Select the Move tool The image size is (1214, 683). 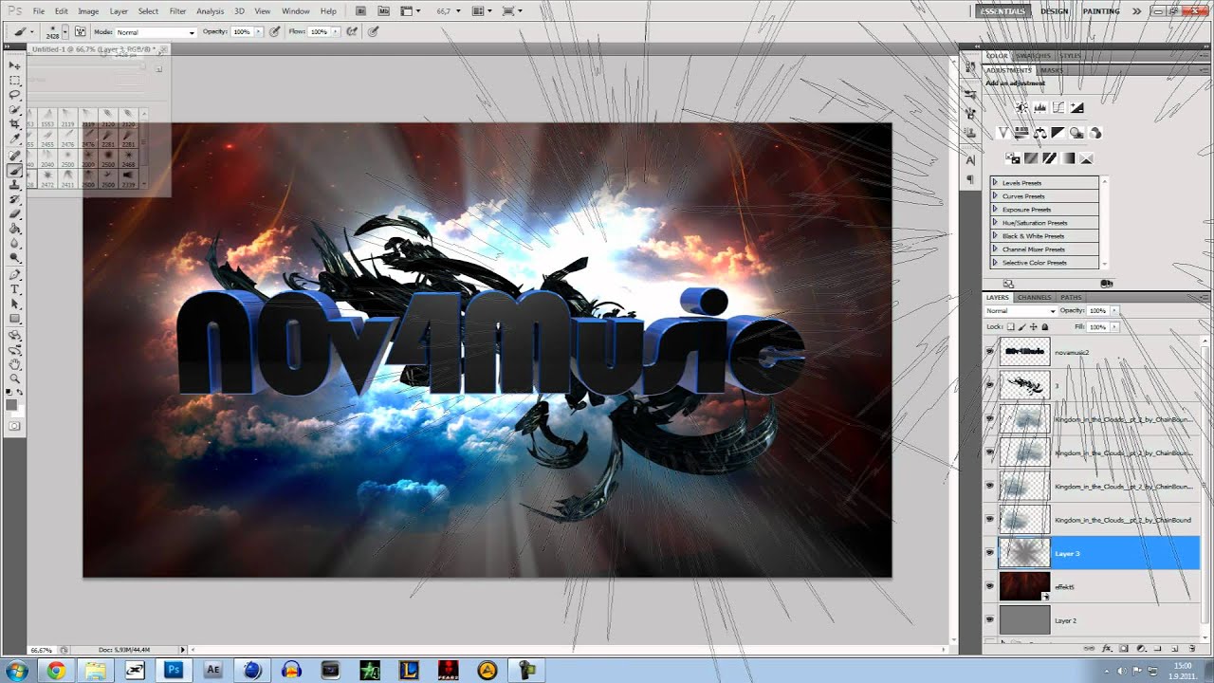[x=15, y=65]
